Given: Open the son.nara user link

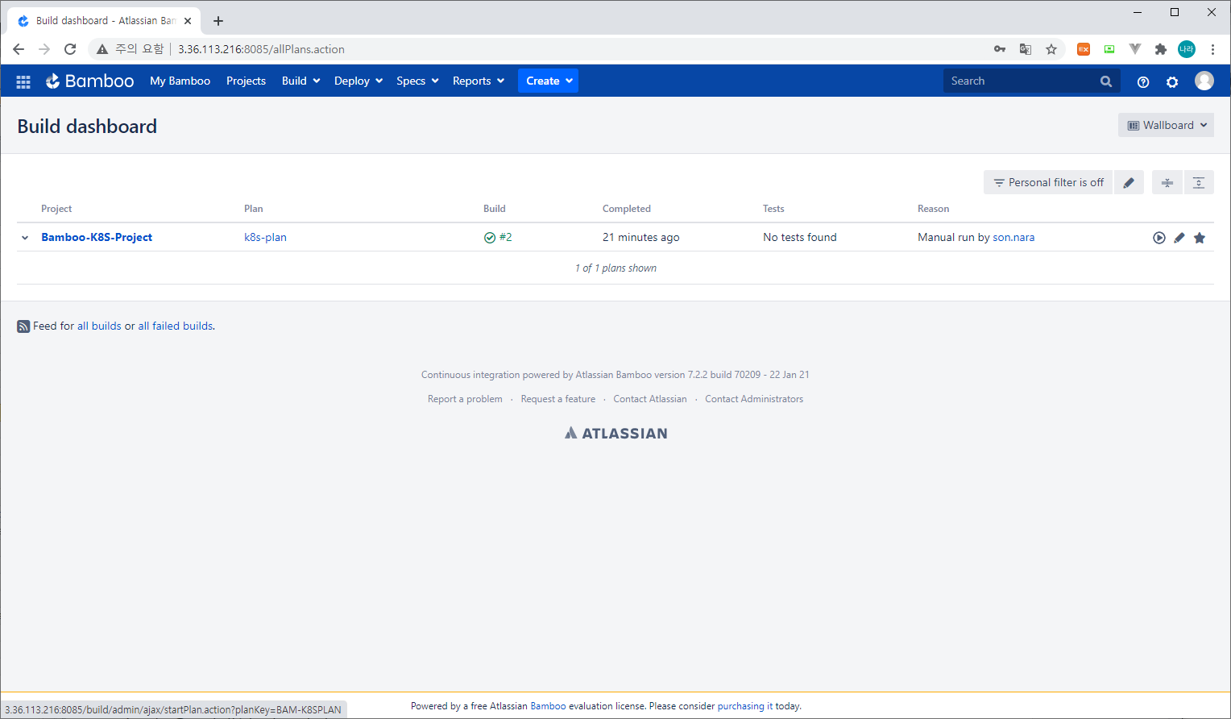Looking at the screenshot, I should [1013, 238].
